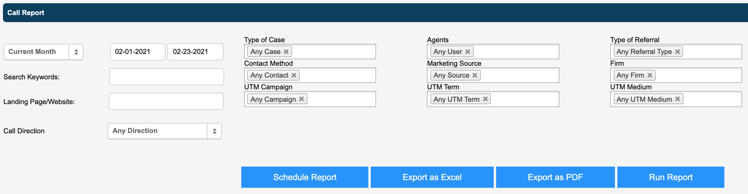Image resolution: width=748 pixels, height=194 pixels.
Task: Remove the Any UTM Medium tag
Action: coord(677,99)
